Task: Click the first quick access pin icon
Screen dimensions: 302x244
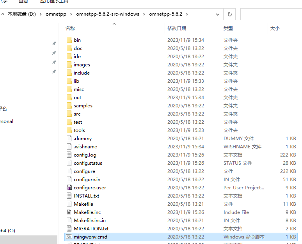Action: [x=54, y=43]
